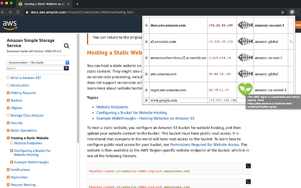The height and width of the screenshot is (188, 301).
Task: Click the small search submit button
Action: (66, 68)
